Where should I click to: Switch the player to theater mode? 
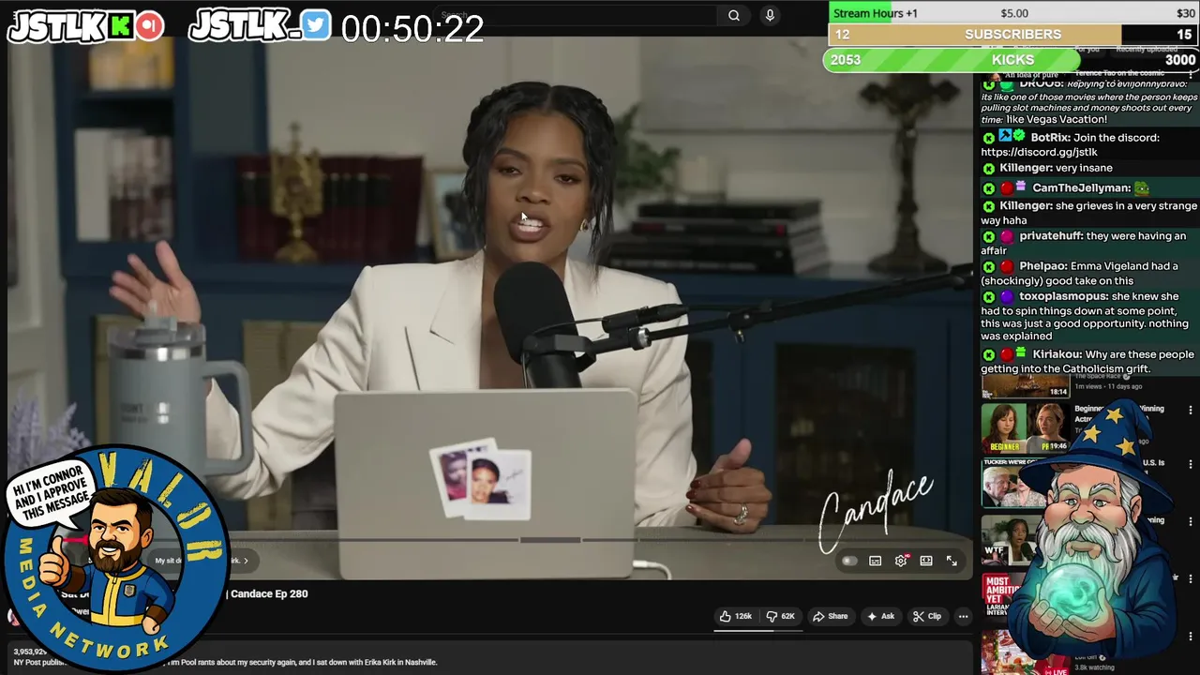(x=926, y=561)
